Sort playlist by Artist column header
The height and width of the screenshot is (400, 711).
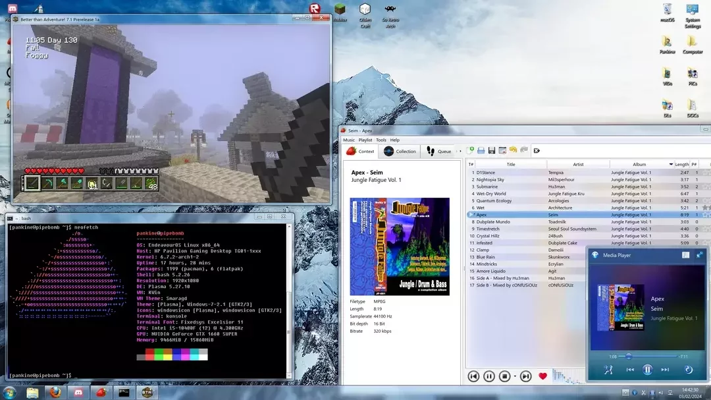pyautogui.click(x=578, y=164)
